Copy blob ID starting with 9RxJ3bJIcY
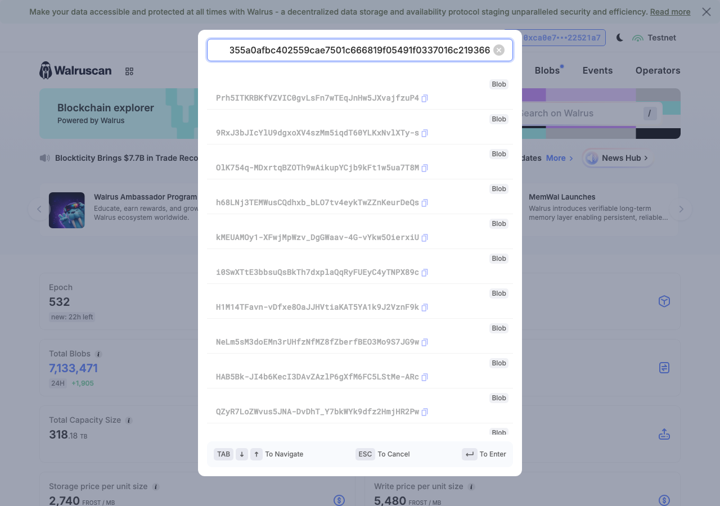This screenshot has height=506, width=720. (425, 133)
